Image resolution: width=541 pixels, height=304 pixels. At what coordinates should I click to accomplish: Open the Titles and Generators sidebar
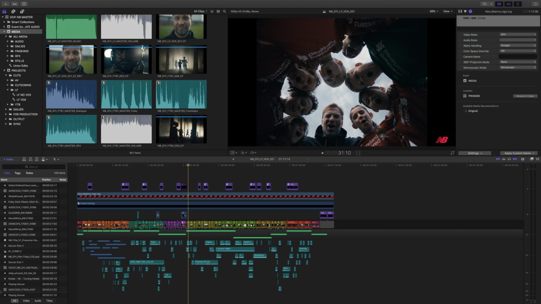pyautogui.click(x=22, y=11)
